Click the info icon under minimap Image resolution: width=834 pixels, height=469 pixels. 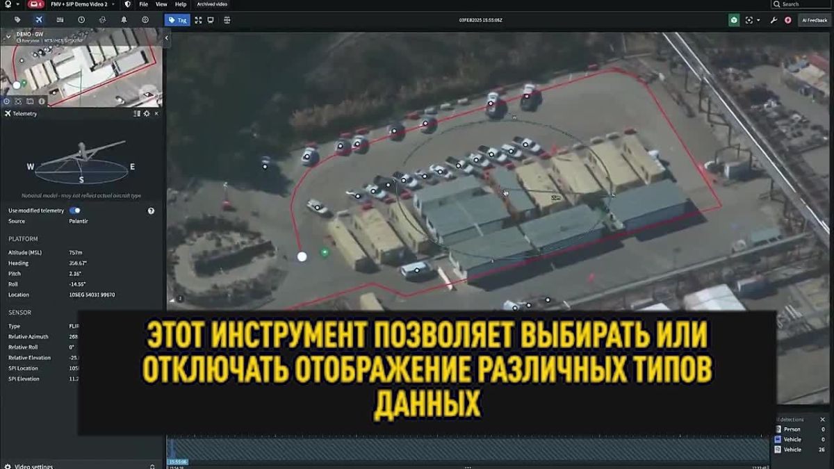[41, 101]
